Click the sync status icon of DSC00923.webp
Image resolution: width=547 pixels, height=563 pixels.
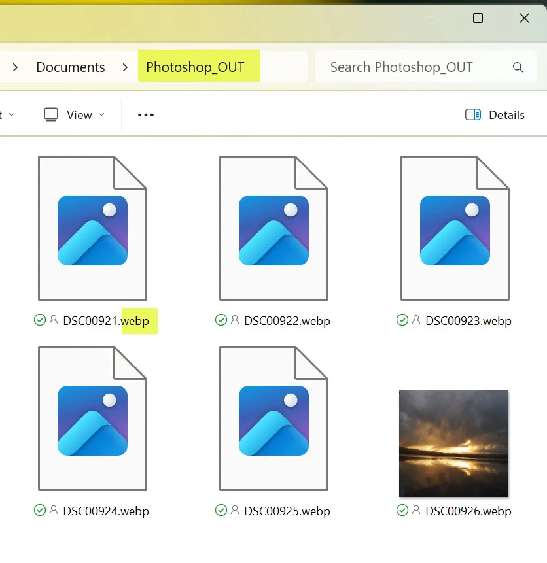pos(402,320)
